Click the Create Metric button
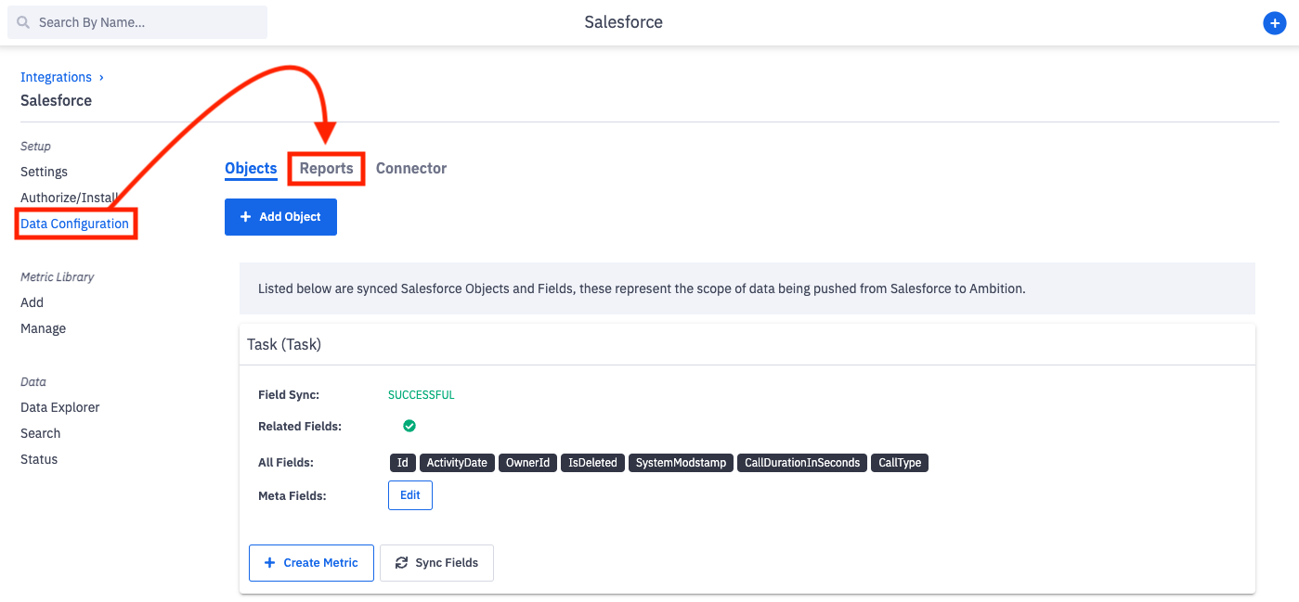 pos(311,563)
